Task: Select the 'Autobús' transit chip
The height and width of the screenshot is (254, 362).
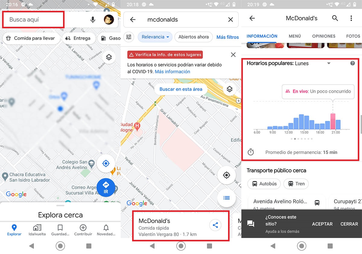Action: click(x=264, y=184)
